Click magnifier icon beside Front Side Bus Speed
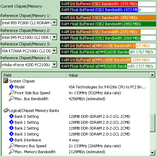The width and height of the screenshot is (157, 157). point(11,93)
